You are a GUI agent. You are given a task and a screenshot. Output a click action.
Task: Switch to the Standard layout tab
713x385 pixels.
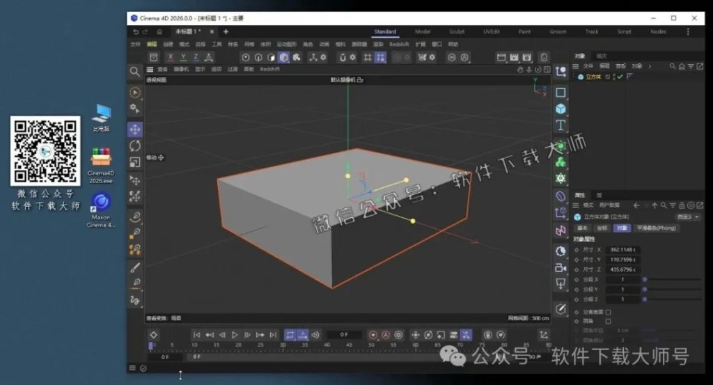pos(385,31)
